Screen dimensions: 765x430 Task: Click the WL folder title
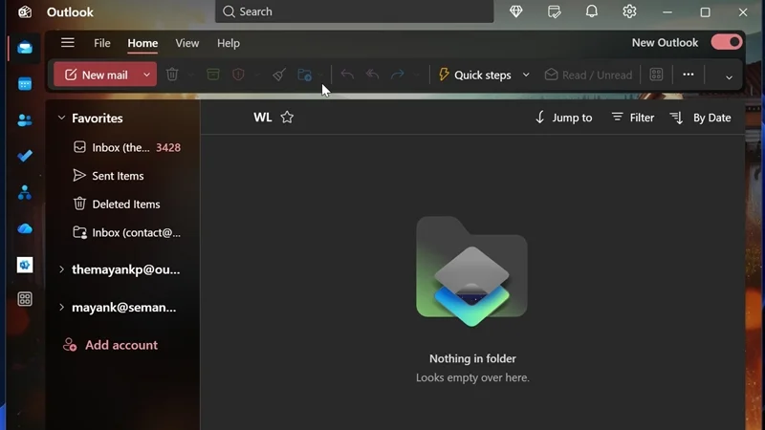click(262, 118)
